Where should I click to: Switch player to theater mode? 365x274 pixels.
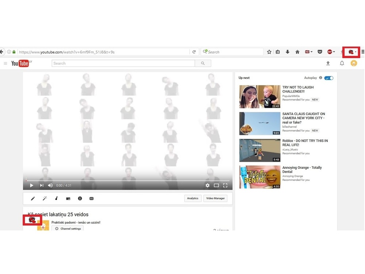[x=216, y=186]
